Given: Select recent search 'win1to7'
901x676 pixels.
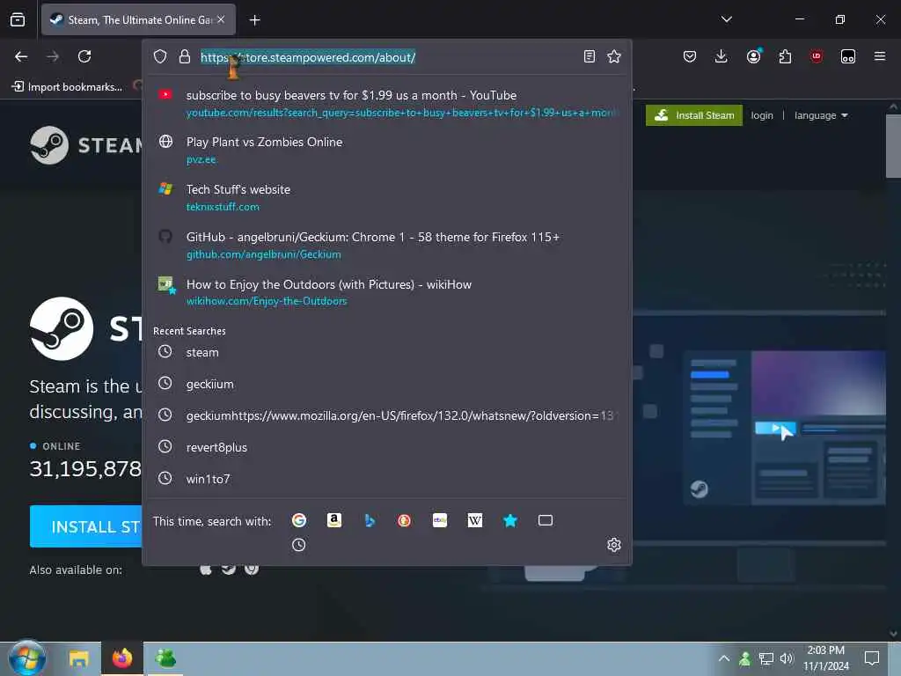Looking at the screenshot, I should pos(387,478).
